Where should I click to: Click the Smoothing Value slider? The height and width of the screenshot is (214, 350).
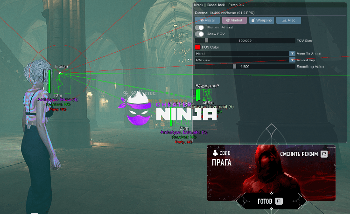245,66
